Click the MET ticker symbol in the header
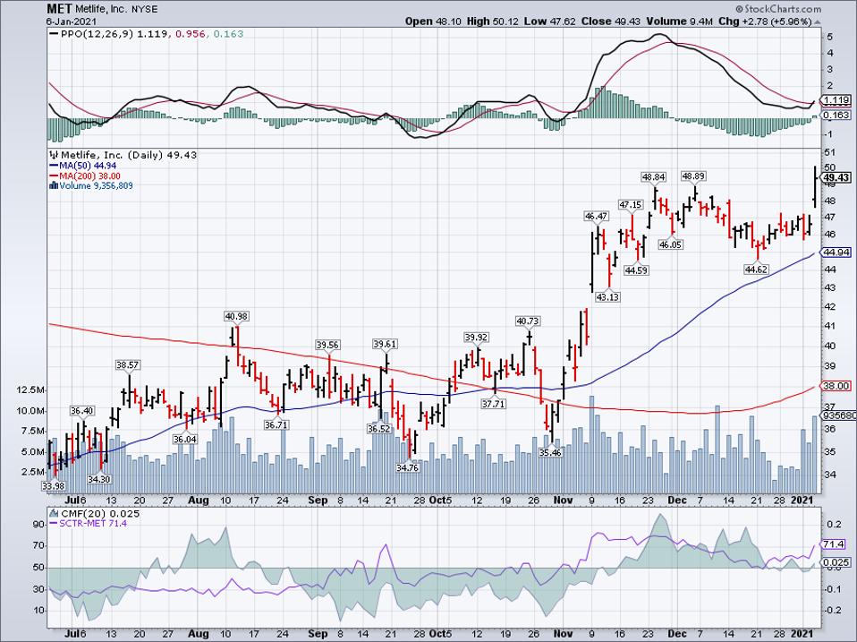The height and width of the screenshot is (642, 857). [x=60, y=9]
